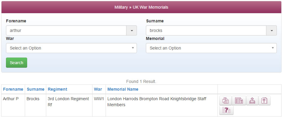The image size is (284, 119).
Task: Click the Surname field containing brocks
Action: [x=206, y=30]
